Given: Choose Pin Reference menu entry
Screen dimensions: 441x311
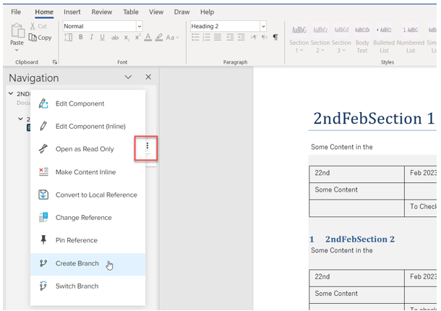Looking at the screenshot, I should [87, 240].
